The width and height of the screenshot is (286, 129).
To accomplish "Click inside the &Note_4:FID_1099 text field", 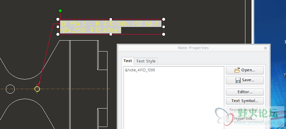I will pyautogui.click(x=174, y=98).
